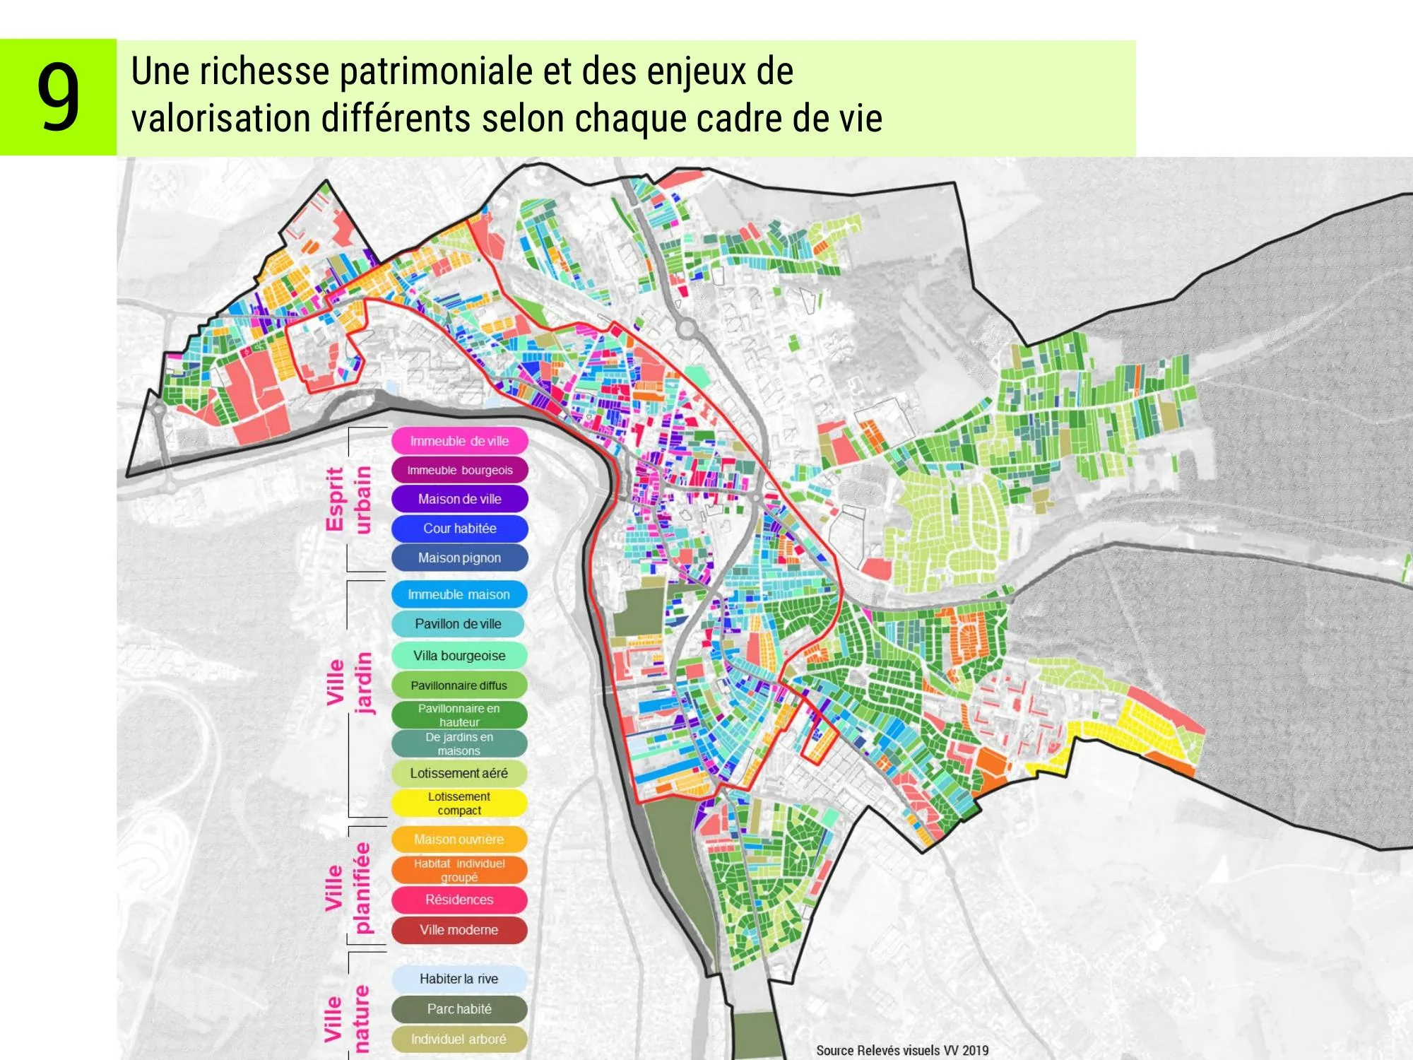Click the slide number 9 box
This screenshot has width=1413, height=1060.
tap(58, 97)
